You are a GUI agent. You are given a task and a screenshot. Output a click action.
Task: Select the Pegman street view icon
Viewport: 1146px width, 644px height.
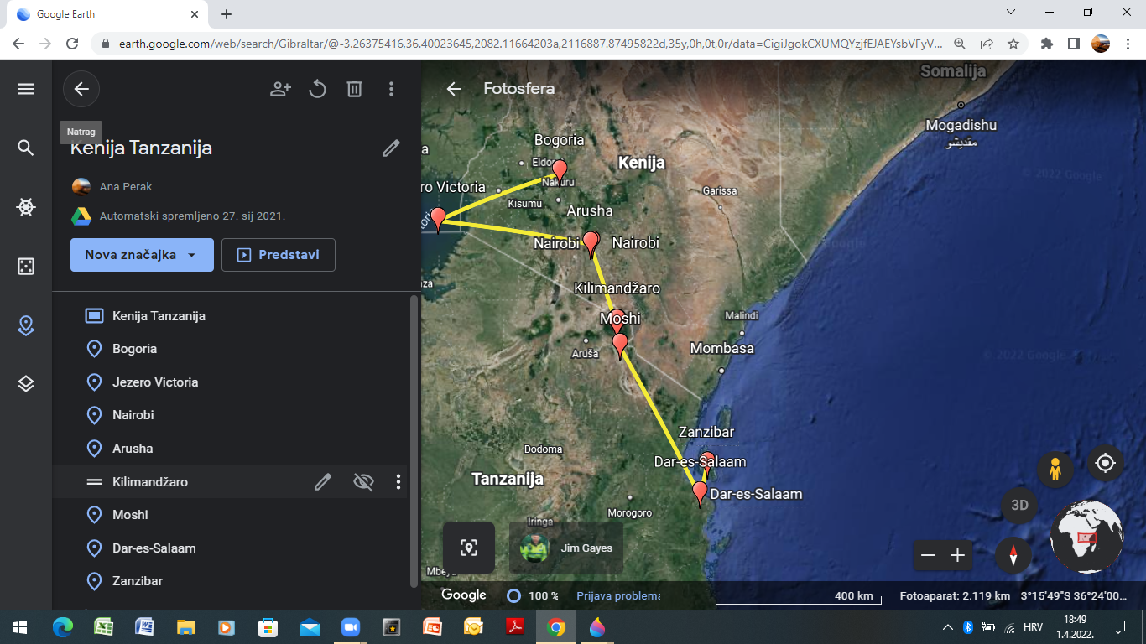(1055, 470)
